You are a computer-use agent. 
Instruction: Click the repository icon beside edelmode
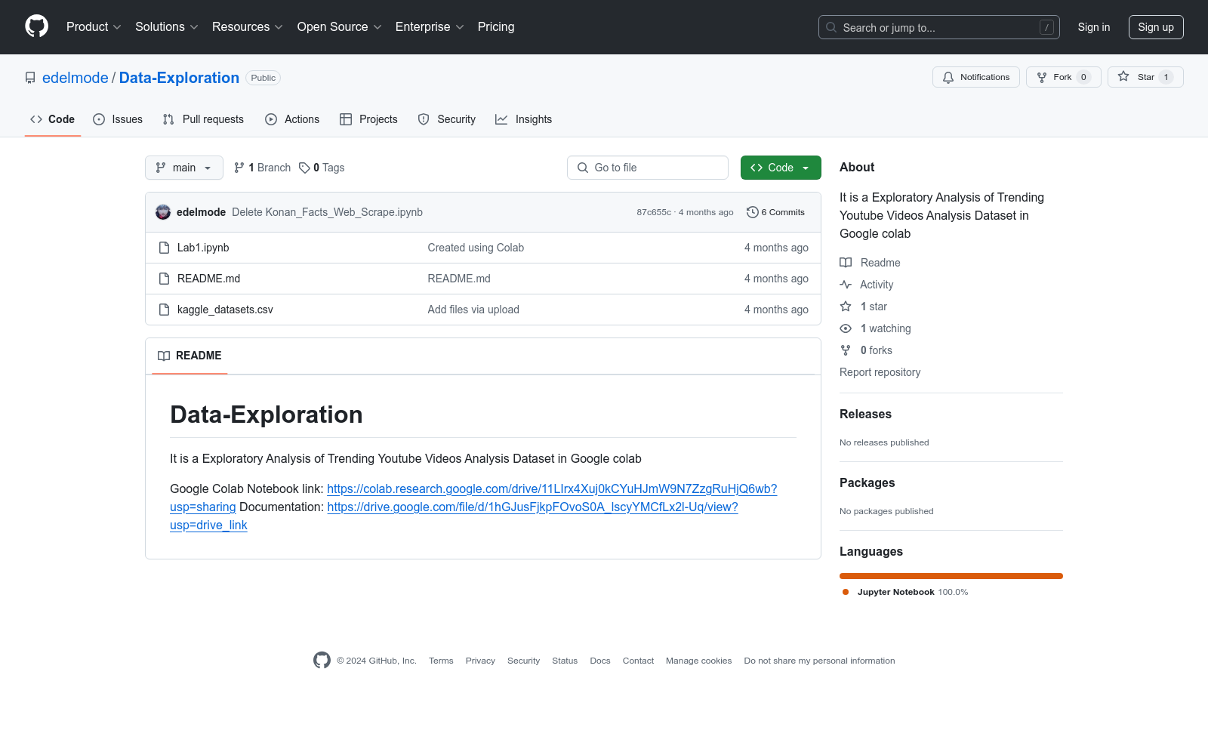[30, 78]
